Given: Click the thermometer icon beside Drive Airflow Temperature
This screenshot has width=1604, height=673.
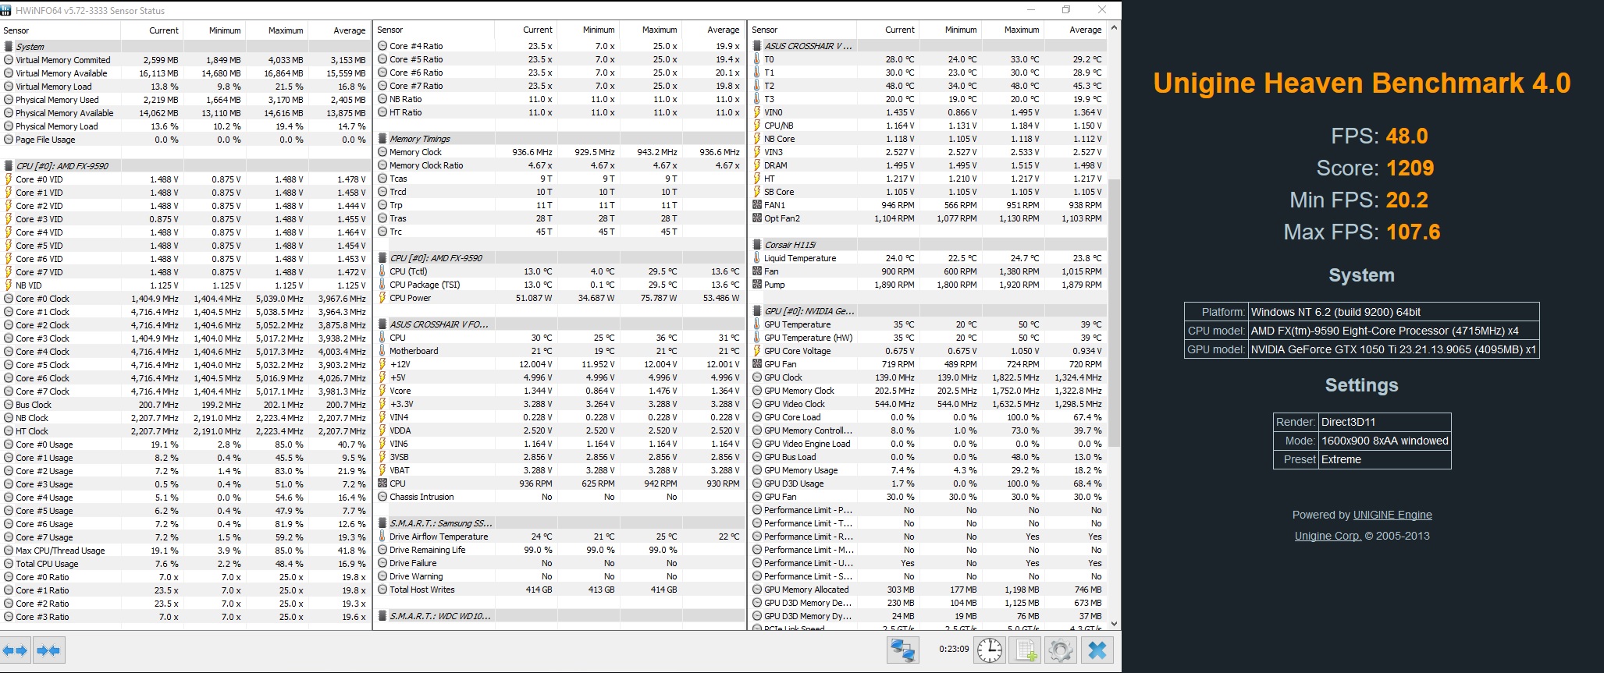Looking at the screenshot, I should [x=382, y=537].
